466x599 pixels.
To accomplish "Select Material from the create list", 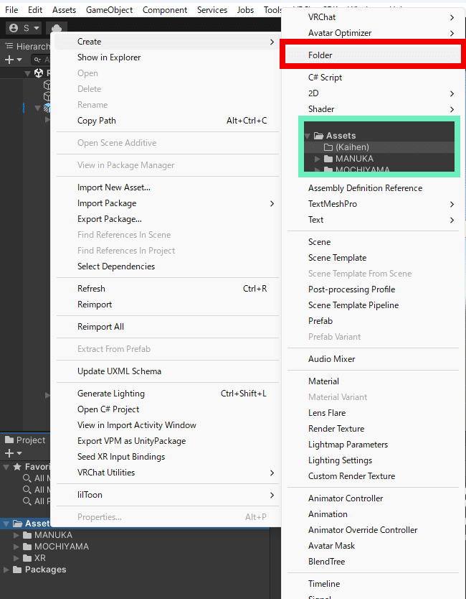I will (323, 381).
